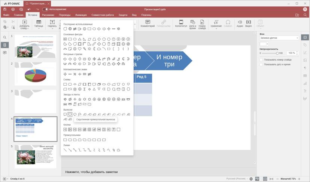Switch to the Рисование tab
The height and width of the screenshot is (182, 310).
[x=48, y=15]
